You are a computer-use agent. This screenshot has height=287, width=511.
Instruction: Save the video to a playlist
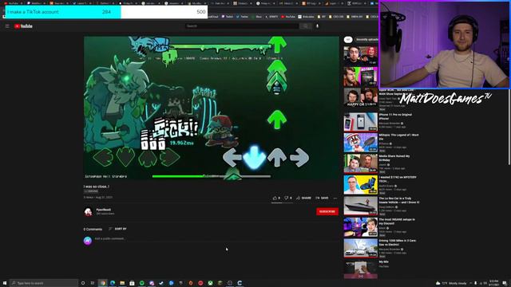(322, 198)
